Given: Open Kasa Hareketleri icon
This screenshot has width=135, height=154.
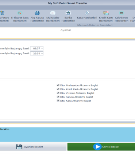Looking at the screenshot, I should pos(87,13).
